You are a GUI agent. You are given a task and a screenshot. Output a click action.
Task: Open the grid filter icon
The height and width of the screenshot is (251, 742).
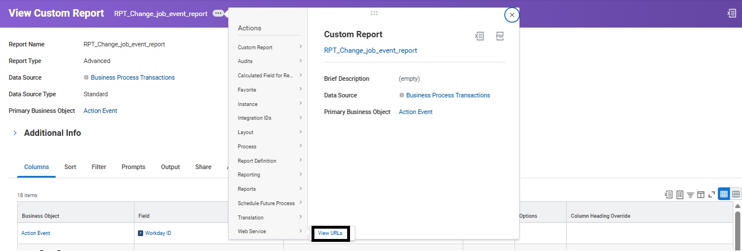click(x=690, y=194)
